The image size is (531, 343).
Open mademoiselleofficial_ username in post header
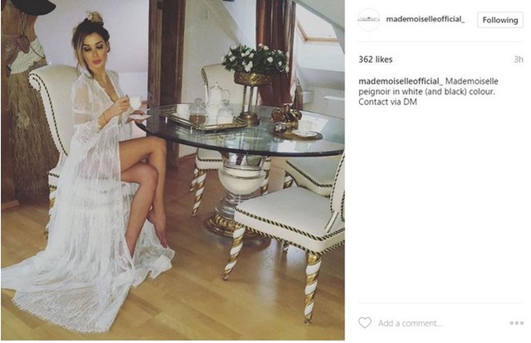426,19
